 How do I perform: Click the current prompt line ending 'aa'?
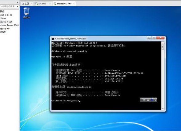tap(66, 101)
